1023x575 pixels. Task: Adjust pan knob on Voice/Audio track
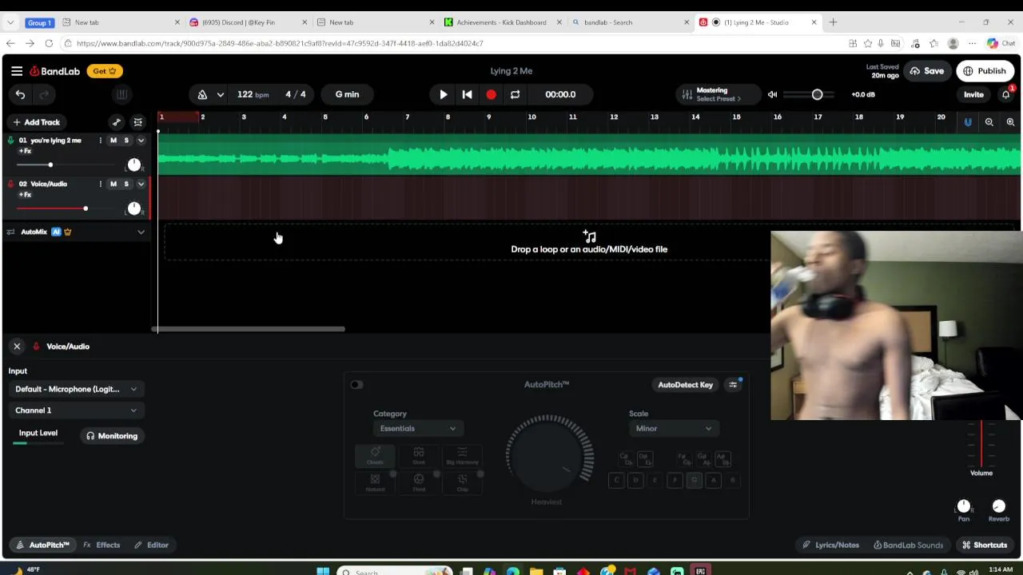(133, 208)
